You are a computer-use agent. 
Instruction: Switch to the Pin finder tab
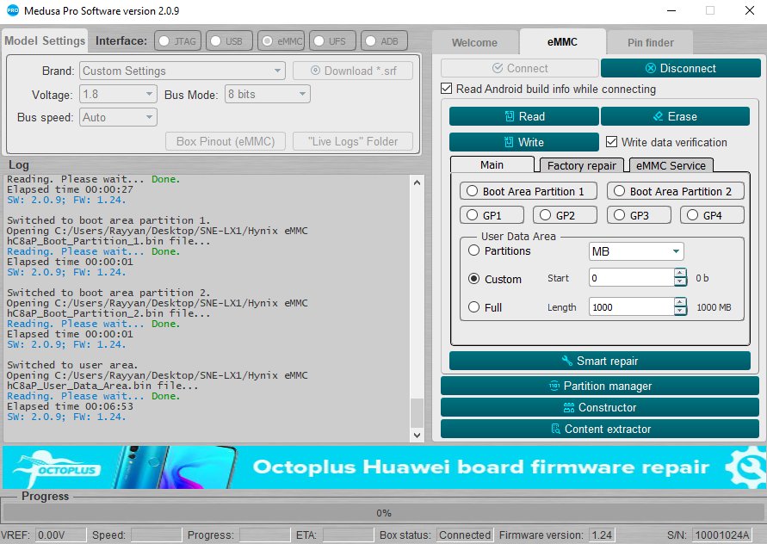(x=650, y=42)
